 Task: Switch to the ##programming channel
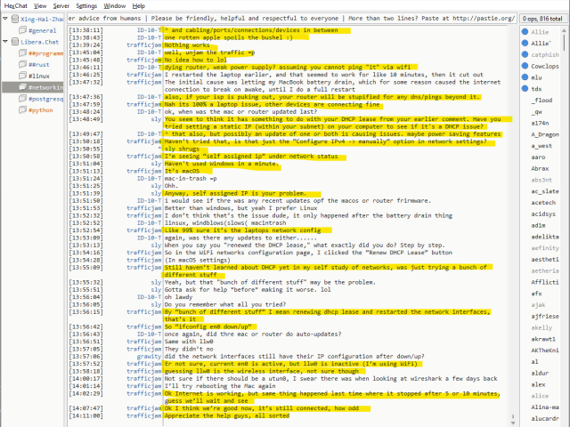click(45, 53)
